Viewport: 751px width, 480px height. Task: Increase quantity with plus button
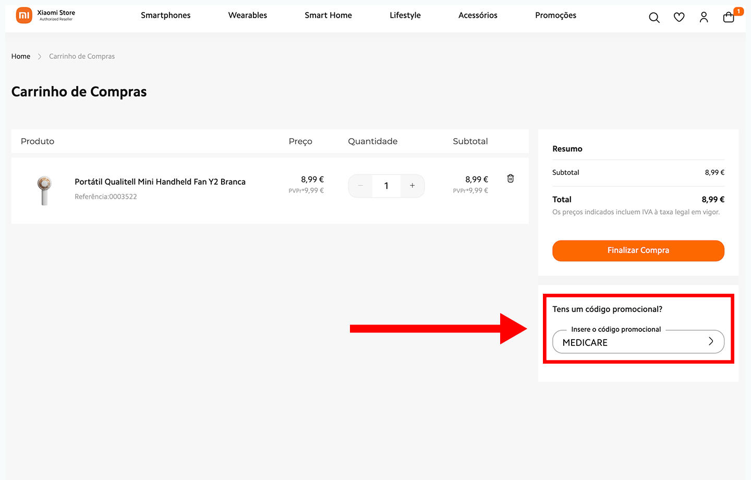412,186
